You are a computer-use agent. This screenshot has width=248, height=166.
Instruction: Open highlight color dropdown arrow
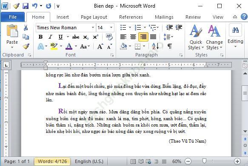click(61, 46)
